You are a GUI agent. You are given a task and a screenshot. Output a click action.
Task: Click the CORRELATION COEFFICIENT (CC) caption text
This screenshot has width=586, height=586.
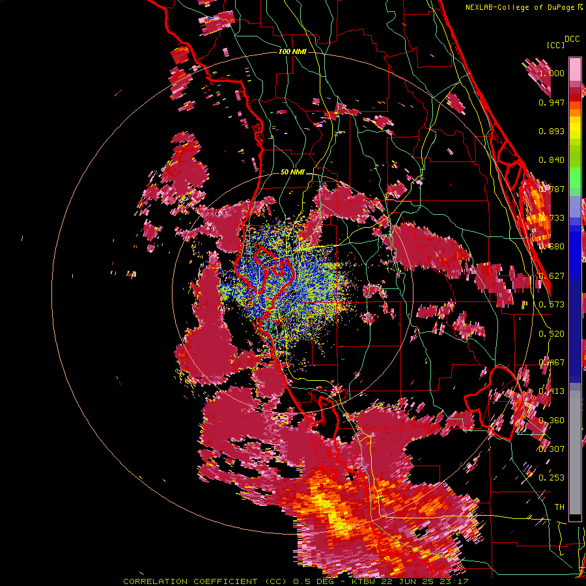(205, 581)
